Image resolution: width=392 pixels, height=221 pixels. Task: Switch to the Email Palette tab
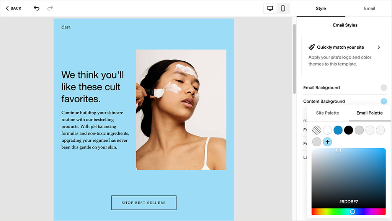point(369,113)
